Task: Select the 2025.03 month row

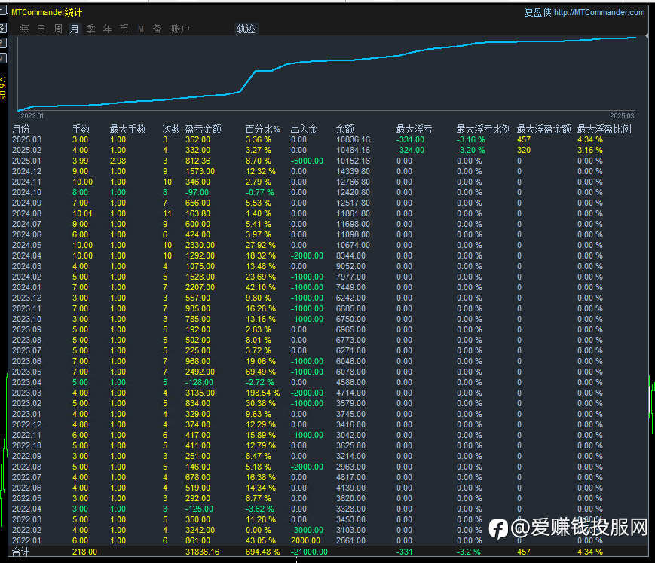Action: point(27,139)
